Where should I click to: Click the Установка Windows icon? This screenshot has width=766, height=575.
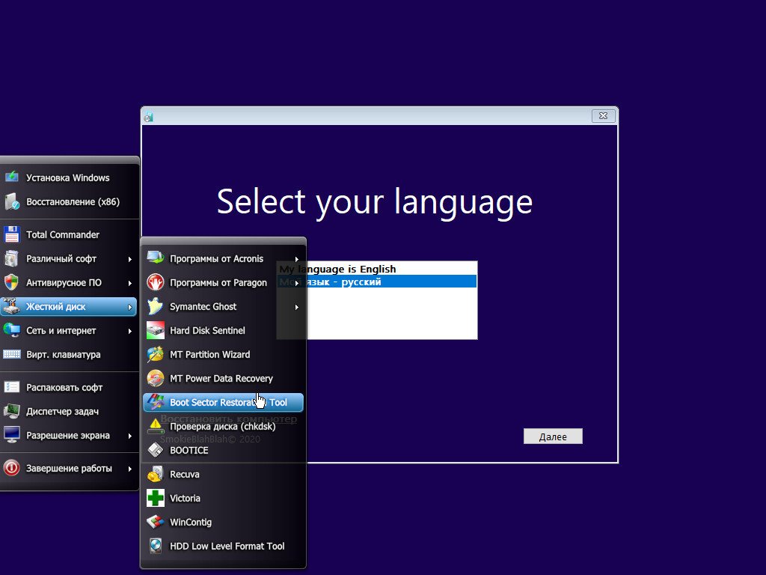pyautogui.click(x=12, y=177)
